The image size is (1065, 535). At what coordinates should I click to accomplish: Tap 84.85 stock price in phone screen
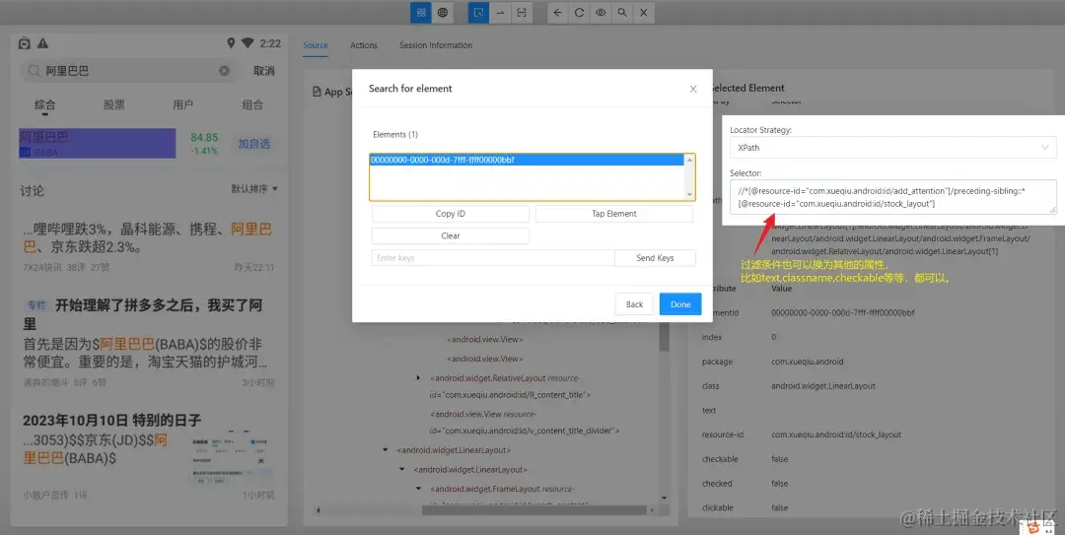204,137
